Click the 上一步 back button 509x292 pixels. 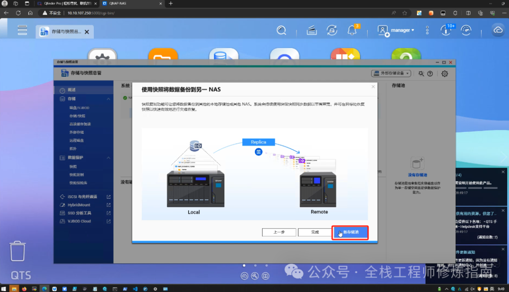[x=279, y=232]
